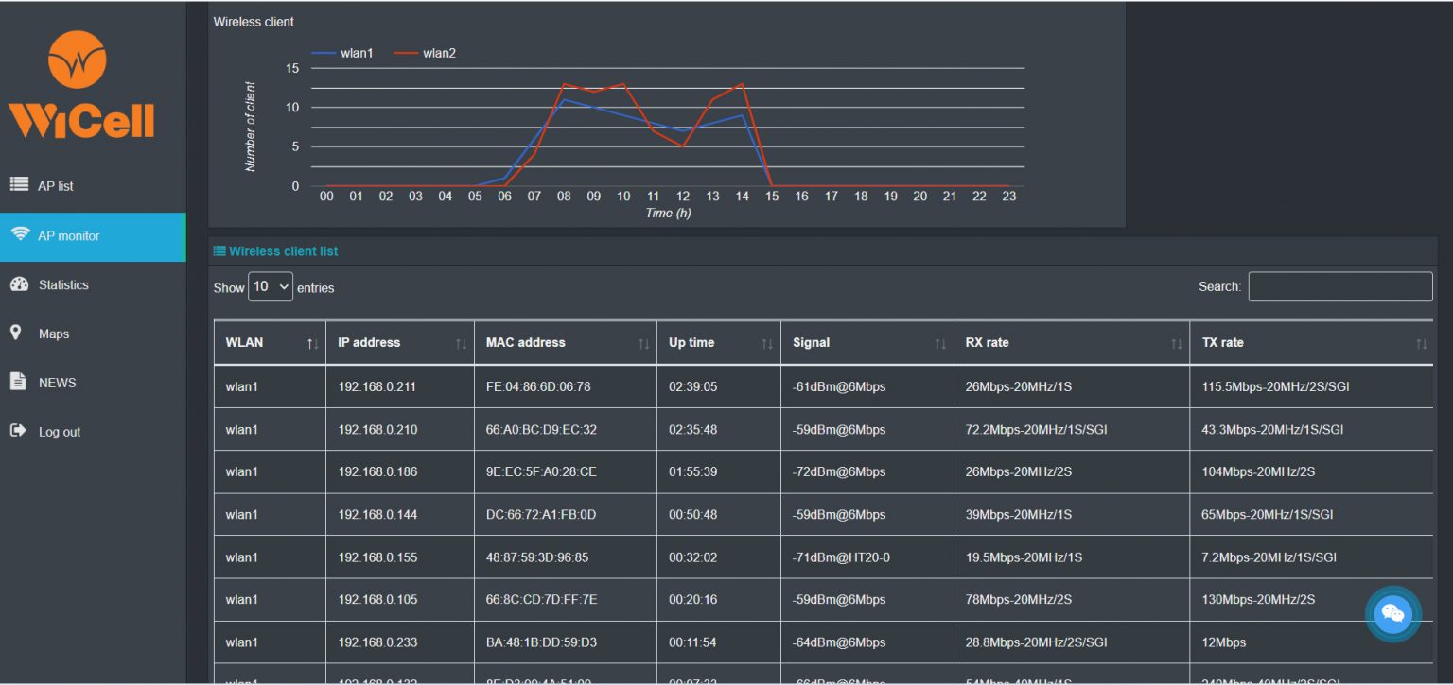Click the Statistics dashboard gauge icon
This screenshot has height=685, width=1453.
click(19, 283)
